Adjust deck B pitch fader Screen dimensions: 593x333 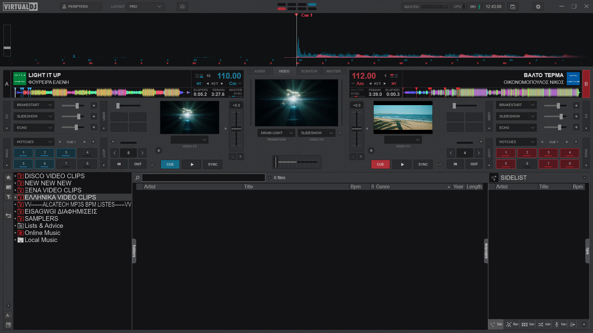point(357,129)
